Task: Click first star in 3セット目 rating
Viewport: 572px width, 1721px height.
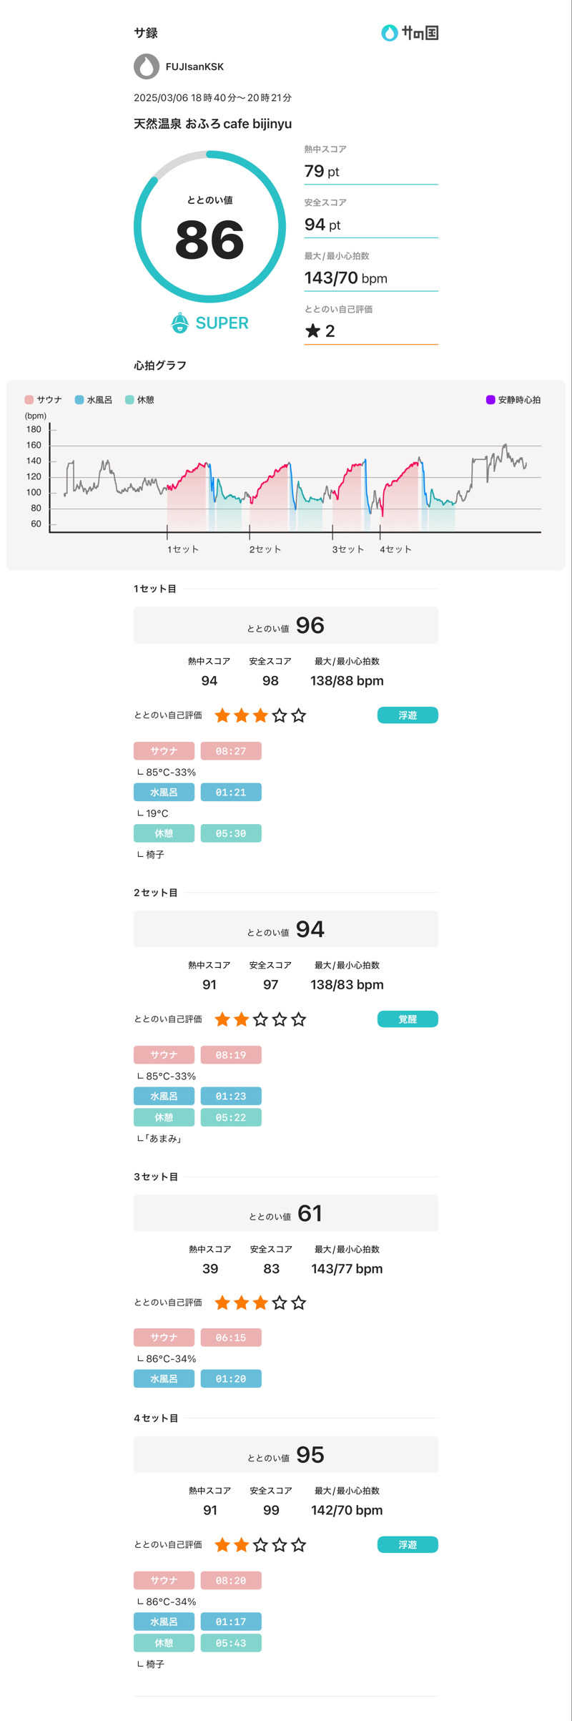Action: point(222,1303)
